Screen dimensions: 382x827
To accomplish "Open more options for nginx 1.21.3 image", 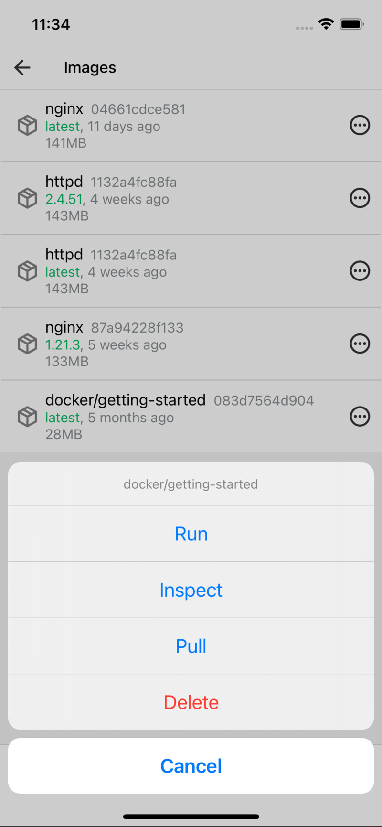I will tap(360, 344).
